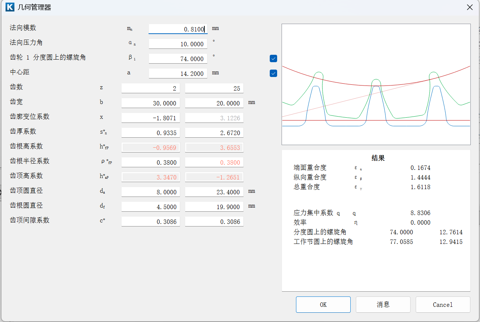Open the 消息 messages button
Viewport: 480px width, 322px height.
[x=383, y=305]
